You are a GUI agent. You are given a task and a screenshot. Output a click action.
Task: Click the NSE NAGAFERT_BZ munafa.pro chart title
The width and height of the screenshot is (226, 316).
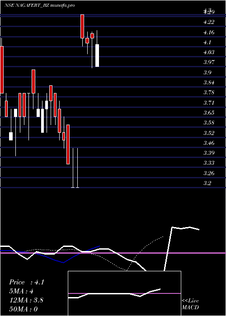tap(40, 5)
